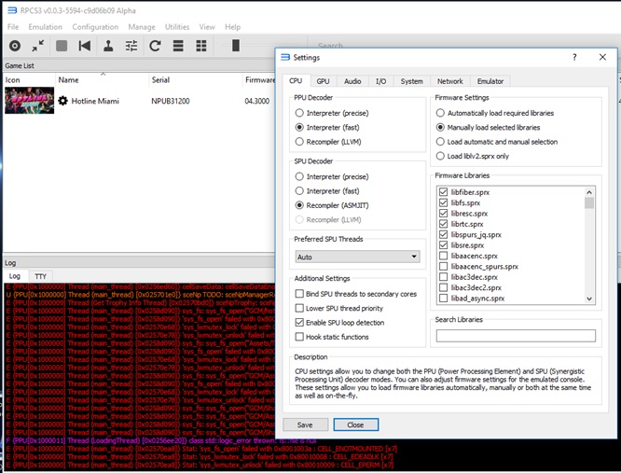
Task: Open the Preferred SPU Threads dropdown
Action: coord(357,257)
